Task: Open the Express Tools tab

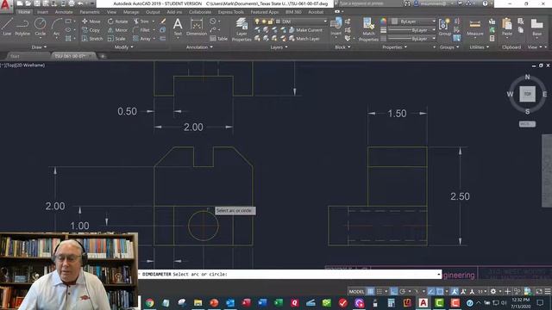Action: pos(230,12)
